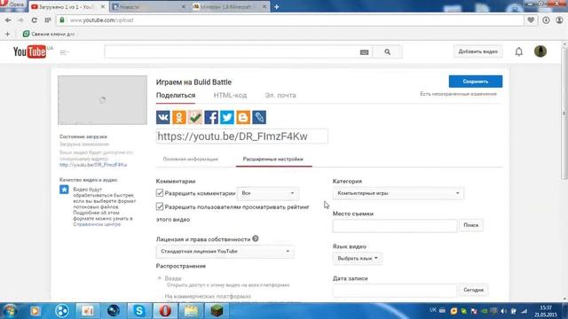Open the YouTube guide menu icon
The width and height of the screenshot is (568, 319).
click(x=64, y=52)
